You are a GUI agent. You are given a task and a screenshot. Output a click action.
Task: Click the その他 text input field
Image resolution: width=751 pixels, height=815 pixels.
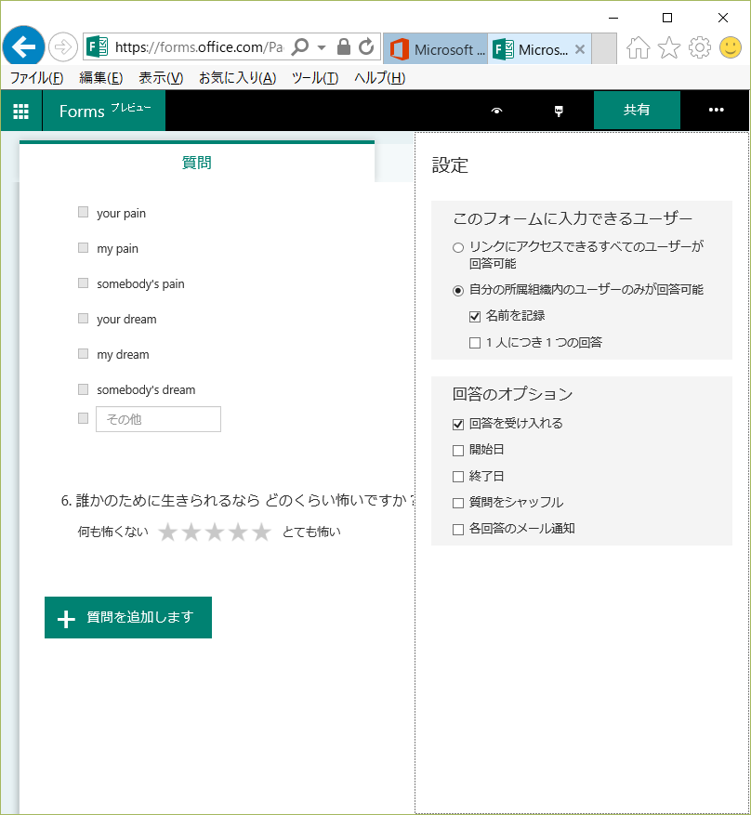pyautogui.click(x=159, y=419)
